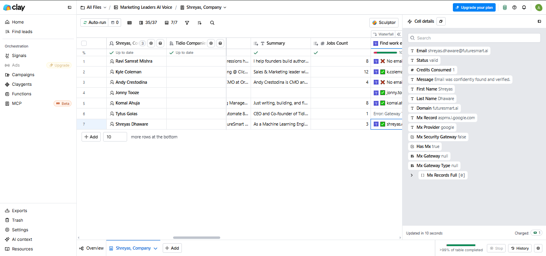Open the 35/37 columns visibility control

[148, 23]
